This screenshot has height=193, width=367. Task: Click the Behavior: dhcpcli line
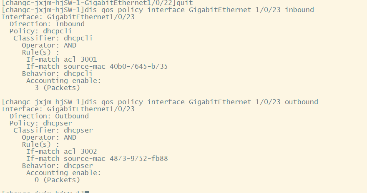pos(57,73)
